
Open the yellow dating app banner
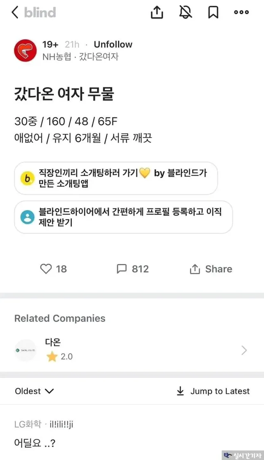pos(116,178)
